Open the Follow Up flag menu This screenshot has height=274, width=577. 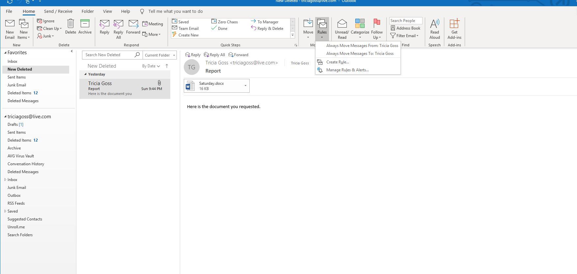point(377,29)
